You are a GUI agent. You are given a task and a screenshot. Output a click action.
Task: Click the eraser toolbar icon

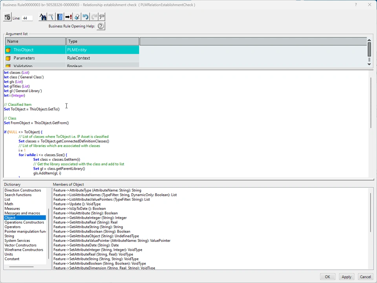77,17
